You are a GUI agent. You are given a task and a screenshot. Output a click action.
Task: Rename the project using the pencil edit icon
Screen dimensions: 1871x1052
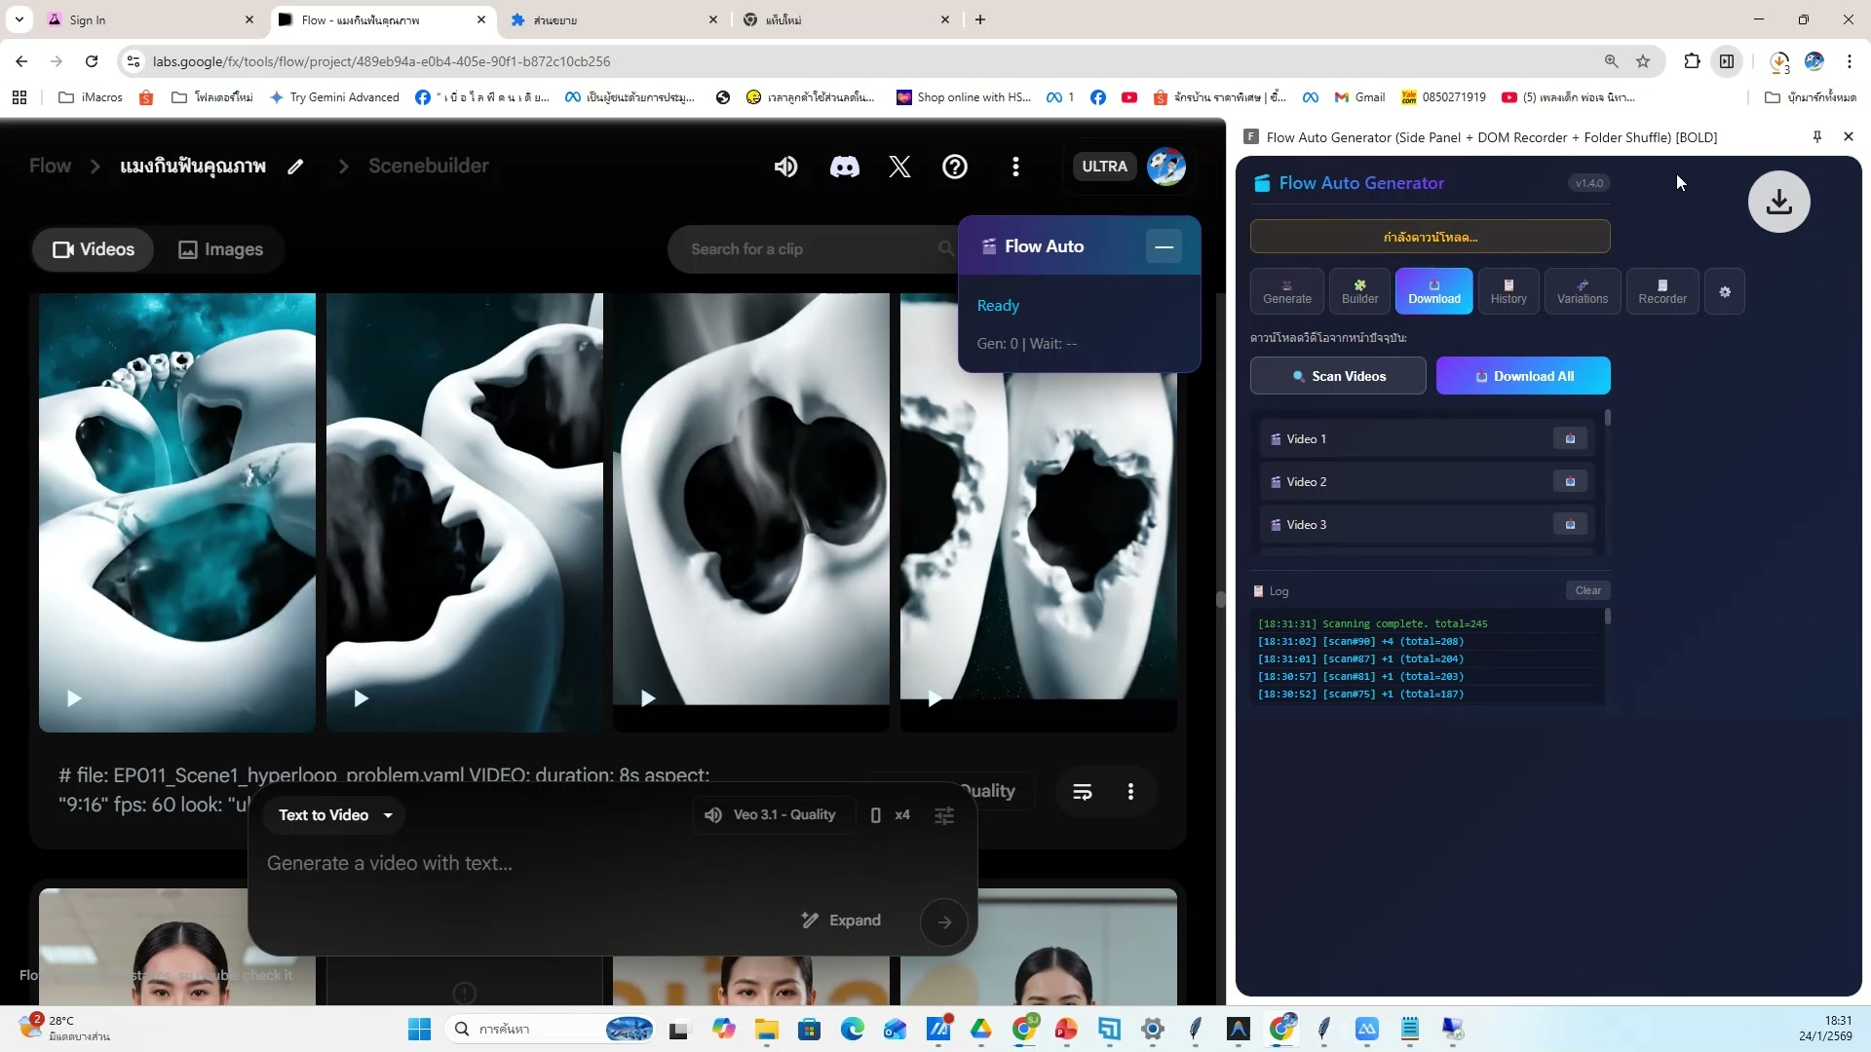[295, 167]
